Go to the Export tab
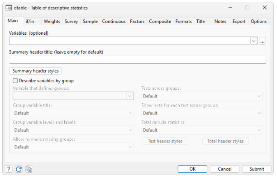277x176 pixels. pyautogui.click(x=239, y=22)
